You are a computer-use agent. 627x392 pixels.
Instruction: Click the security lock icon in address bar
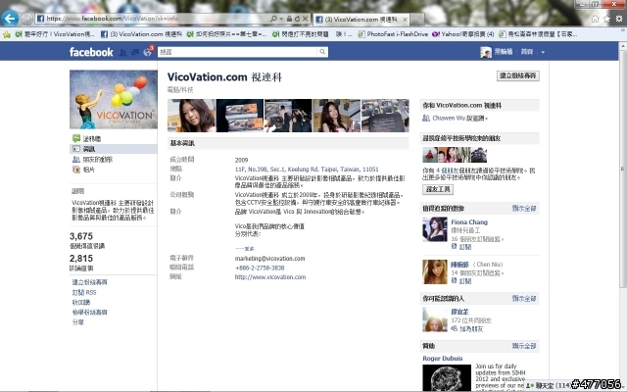pyautogui.click(x=289, y=19)
